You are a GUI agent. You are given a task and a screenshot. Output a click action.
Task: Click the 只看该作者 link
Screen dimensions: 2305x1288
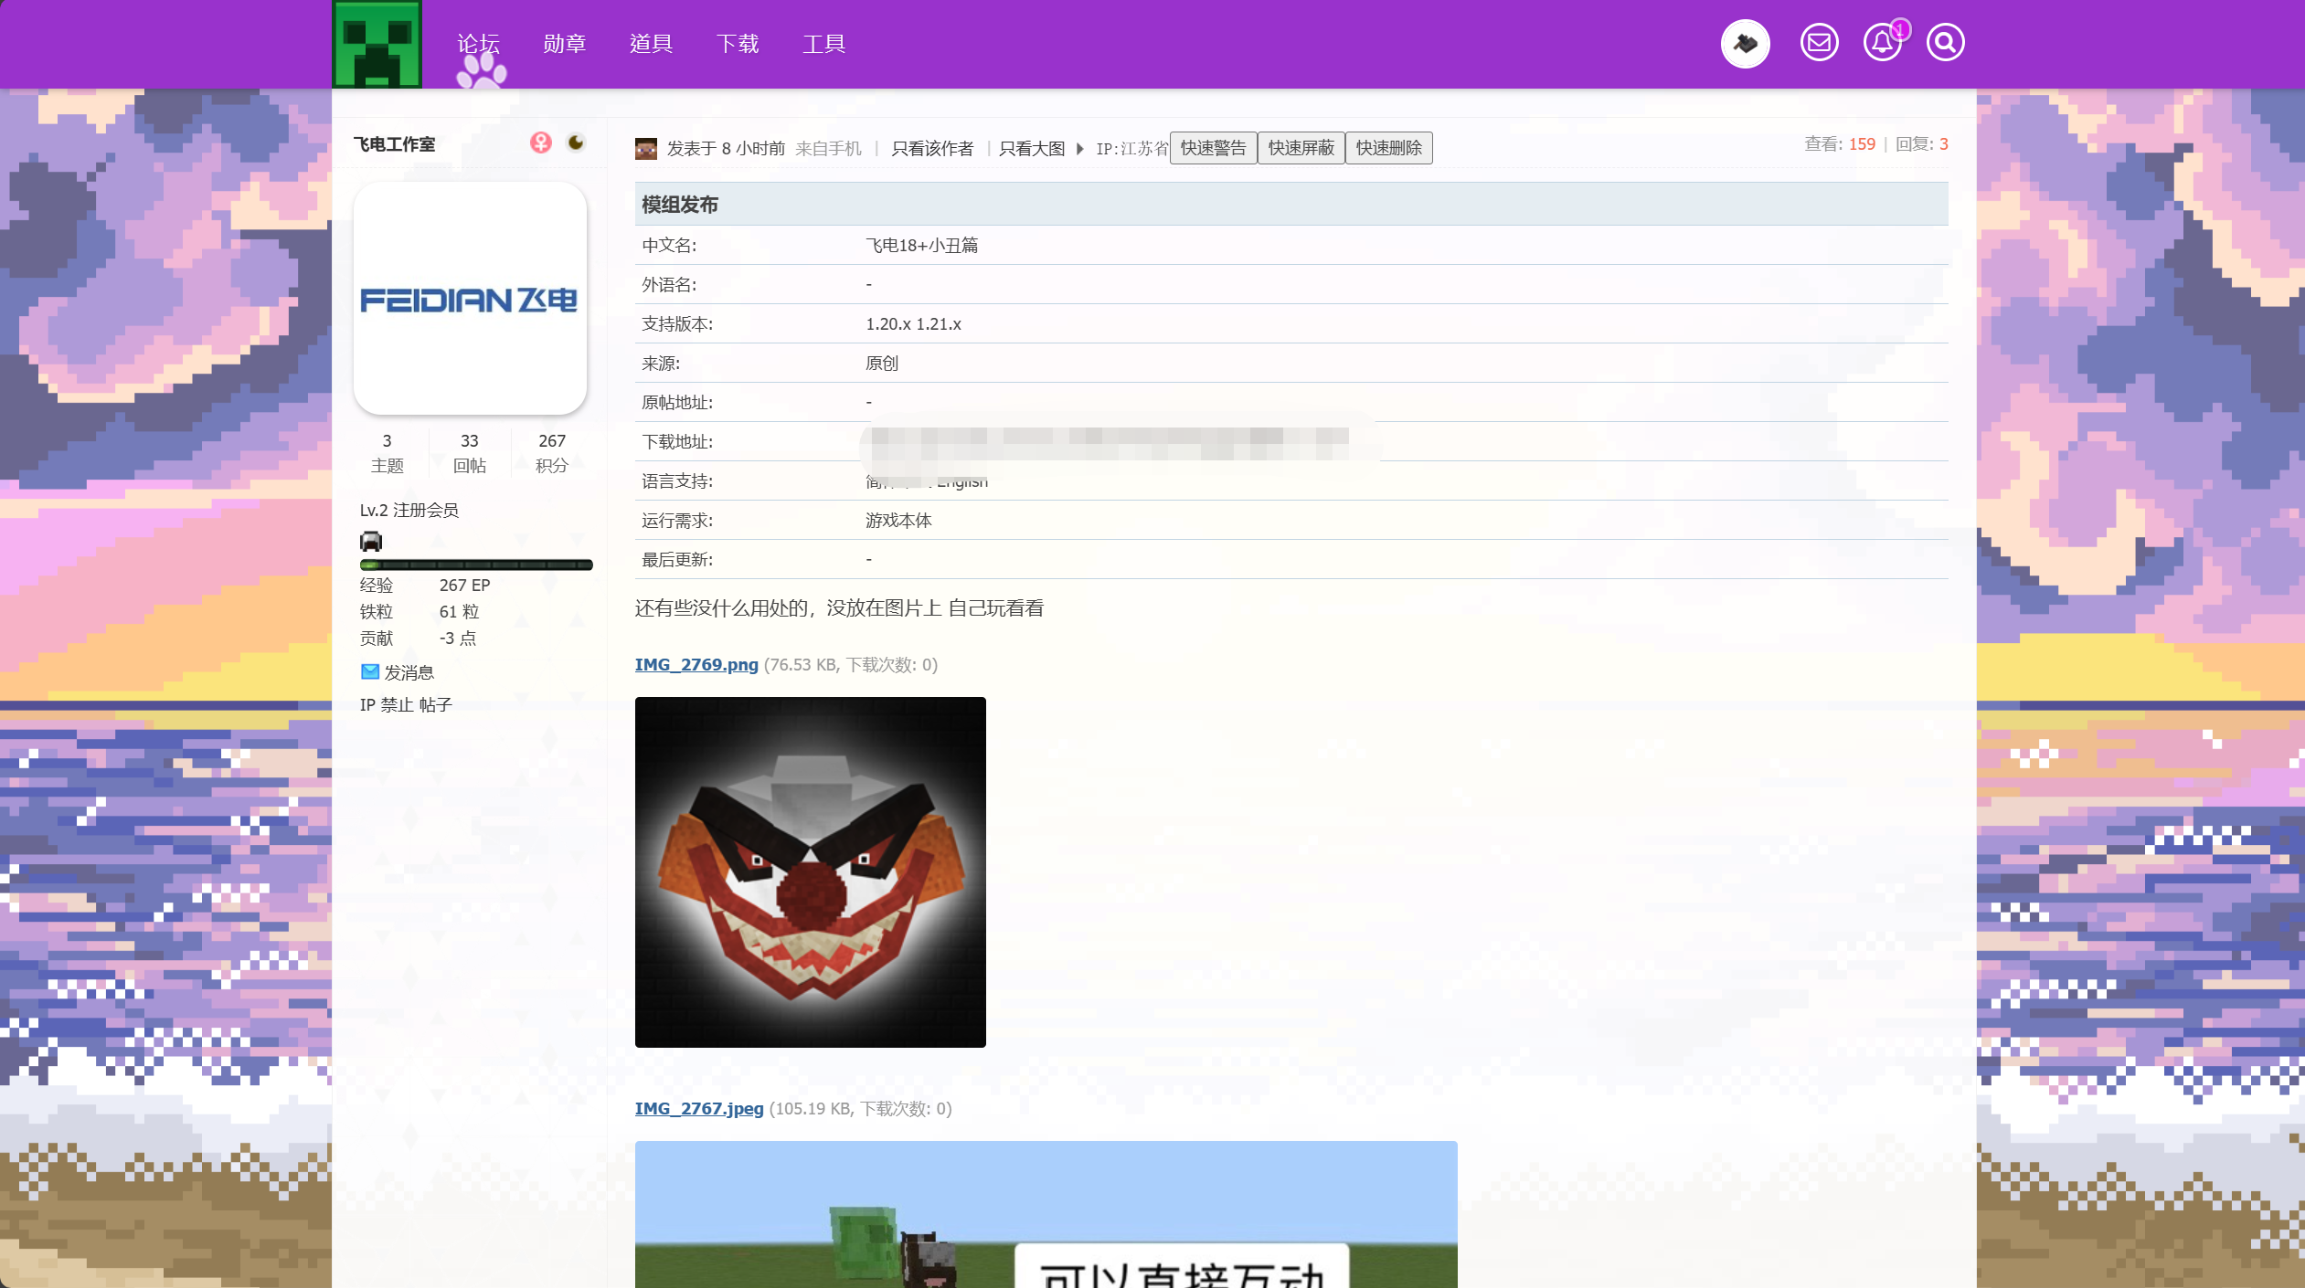coord(932,149)
